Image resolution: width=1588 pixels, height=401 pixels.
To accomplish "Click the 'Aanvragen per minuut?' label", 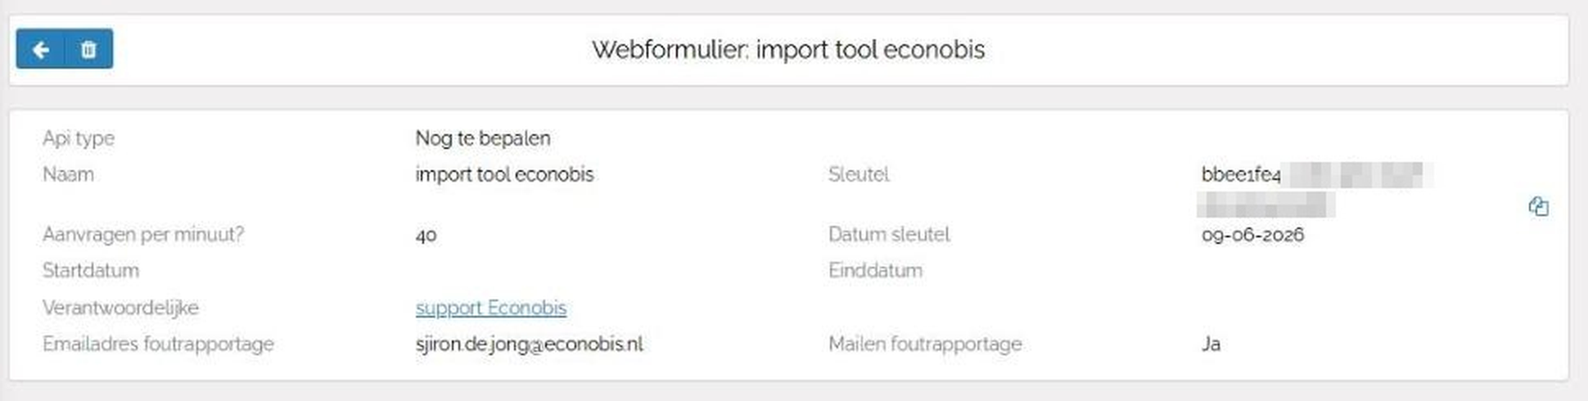I will click(x=143, y=235).
